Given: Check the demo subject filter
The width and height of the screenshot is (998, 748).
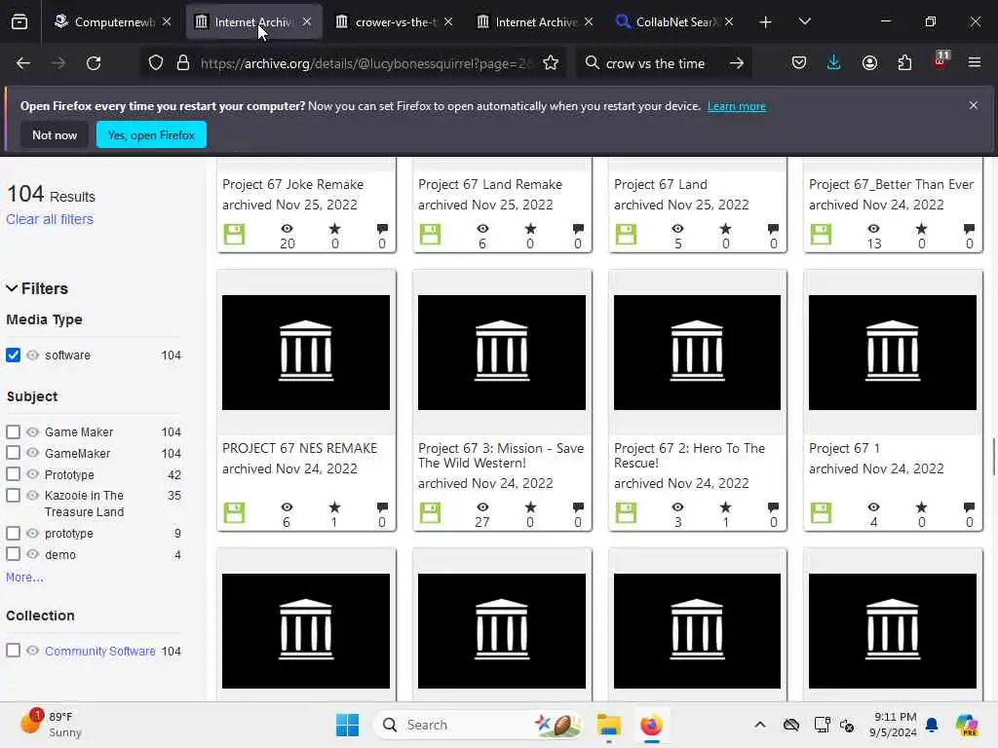Looking at the screenshot, I should [x=14, y=554].
